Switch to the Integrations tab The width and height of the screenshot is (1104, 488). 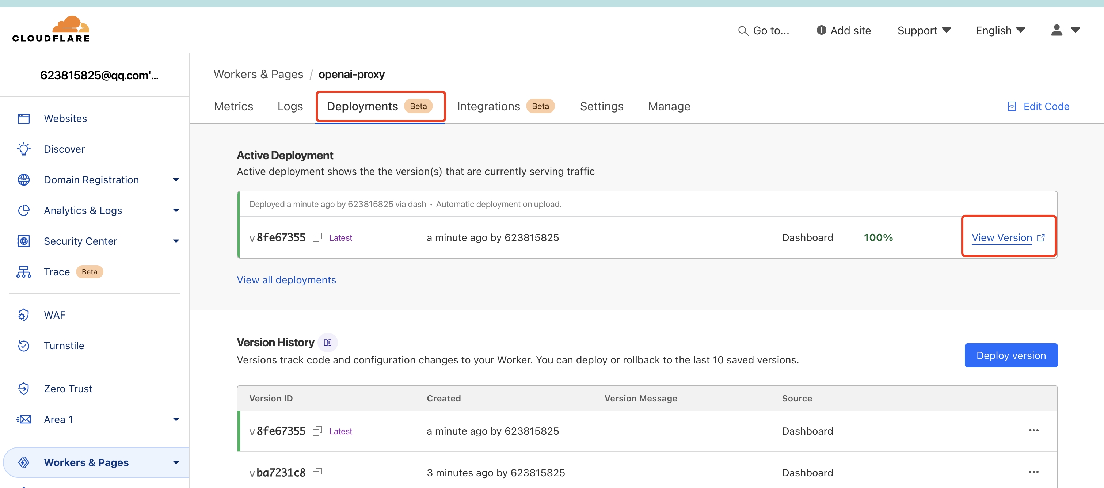(x=506, y=106)
